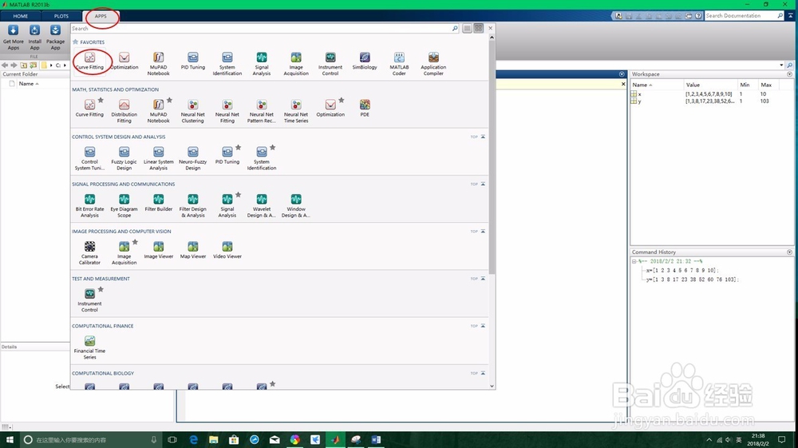798x448 pixels.
Task: Open Image Acquisition in Favorites
Action: [x=296, y=64]
